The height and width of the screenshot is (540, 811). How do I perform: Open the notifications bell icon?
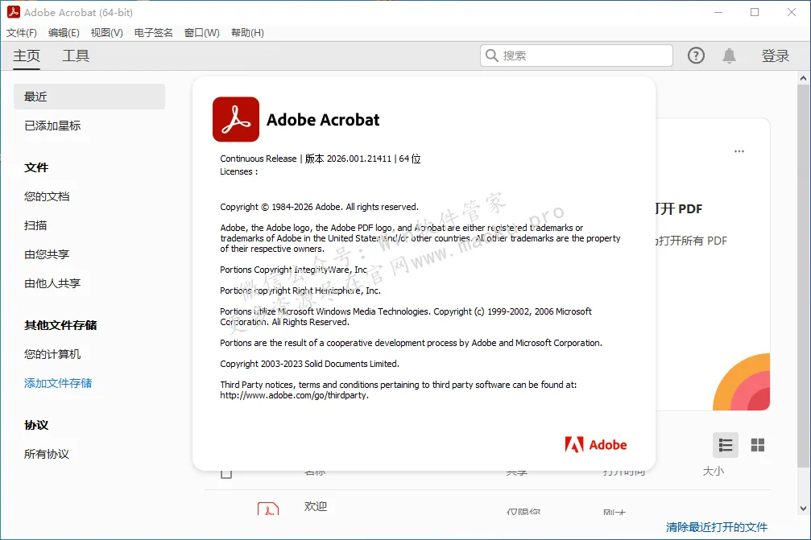coord(729,56)
